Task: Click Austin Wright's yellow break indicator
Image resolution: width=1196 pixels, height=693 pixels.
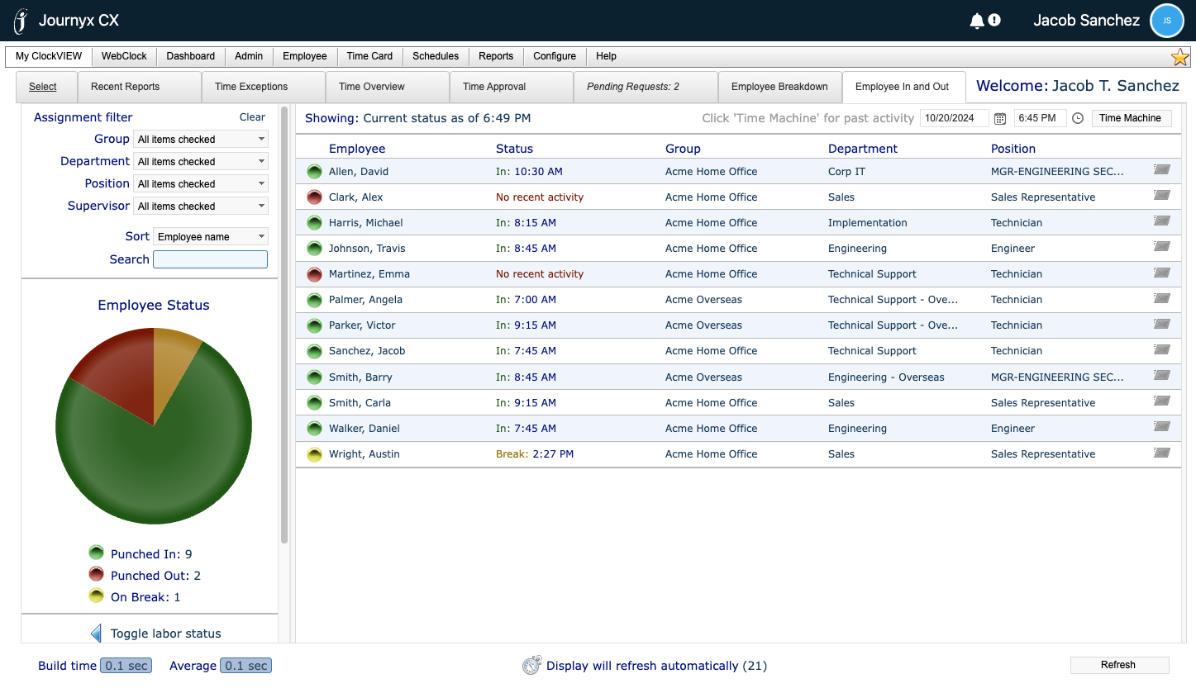Action: [x=314, y=454]
